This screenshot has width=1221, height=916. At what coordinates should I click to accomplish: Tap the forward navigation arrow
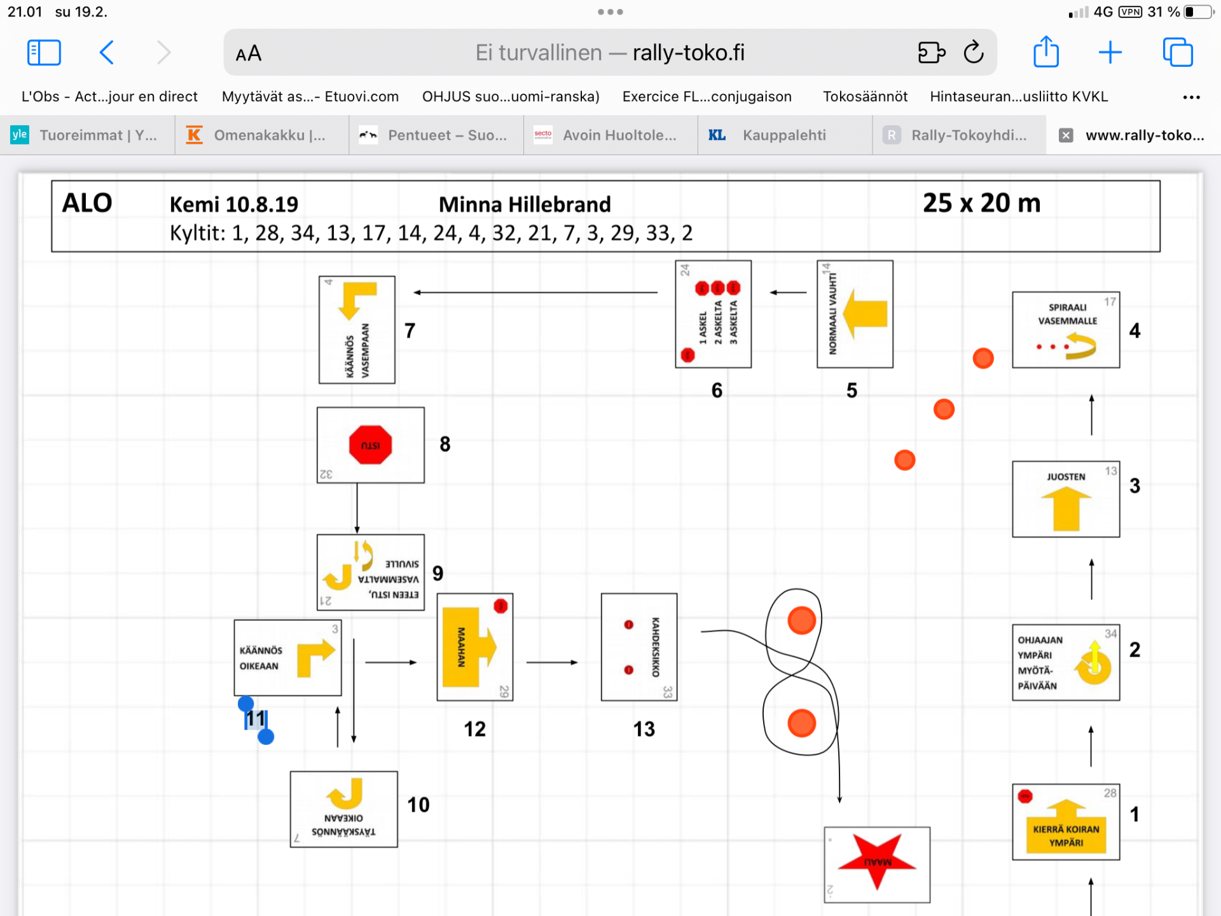[163, 53]
